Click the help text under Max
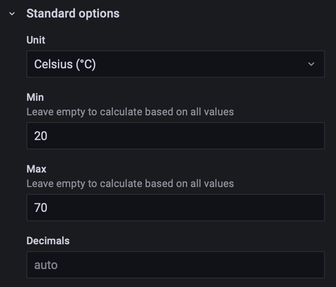This screenshot has width=336, height=287. (x=130, y=184)
